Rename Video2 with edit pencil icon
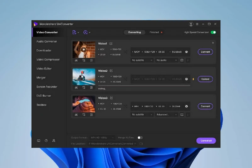The width and height of the screenshot is (252, 168). point(111,71)
